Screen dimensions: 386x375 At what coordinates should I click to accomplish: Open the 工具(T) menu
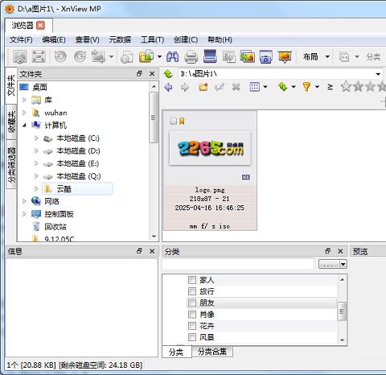click(x=153, y=39)
